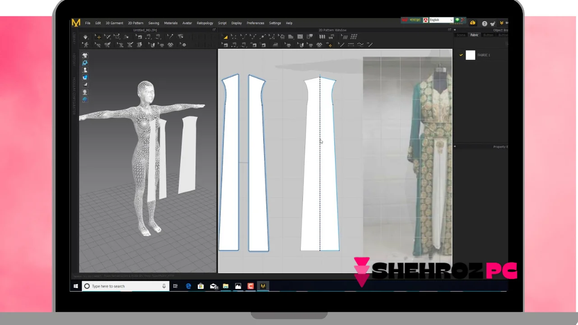Viewport: 578px width, 325px height.
Task: Activate the yellow triangle Transform Pattern tool
Action: tap(225, 37)
